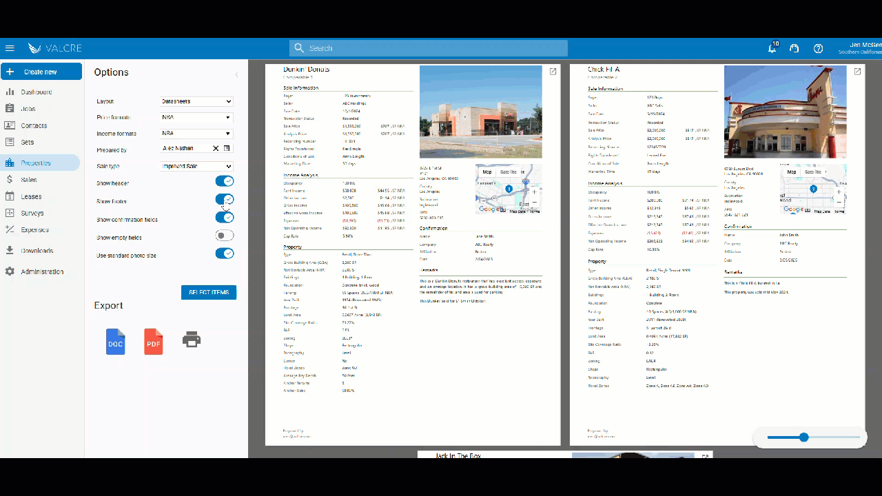Image resolution: width=882 pixels, height=496 pixels.
Task: Click the Administration gear icon
Action: coord(10,271)
